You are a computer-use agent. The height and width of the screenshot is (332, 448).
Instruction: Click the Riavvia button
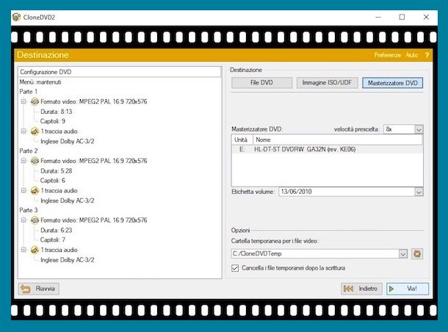pos(39,289)
